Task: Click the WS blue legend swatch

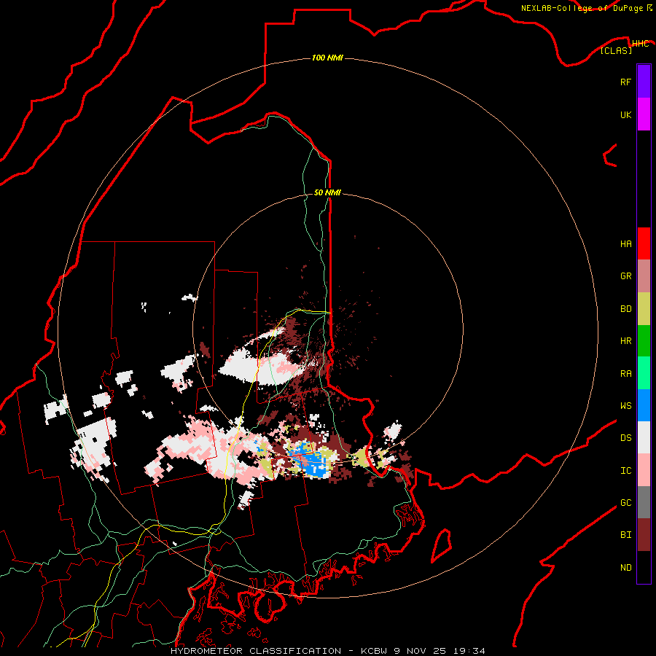Action: pyautogui.click(x=644, y=405)
